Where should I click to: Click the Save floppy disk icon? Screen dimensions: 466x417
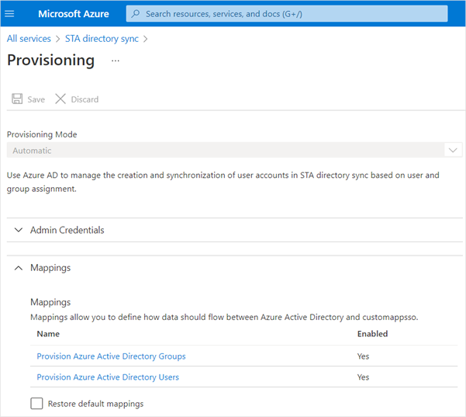pos(17,99)
